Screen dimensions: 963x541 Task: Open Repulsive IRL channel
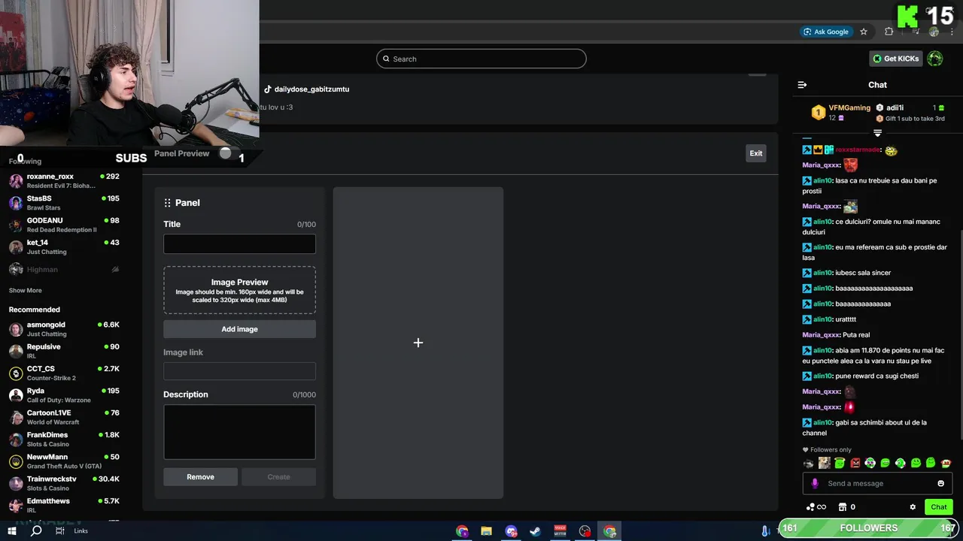(x=64, y=351)
